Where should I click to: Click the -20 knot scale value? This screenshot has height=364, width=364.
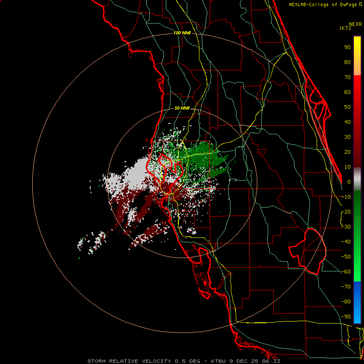pos(346,212)
